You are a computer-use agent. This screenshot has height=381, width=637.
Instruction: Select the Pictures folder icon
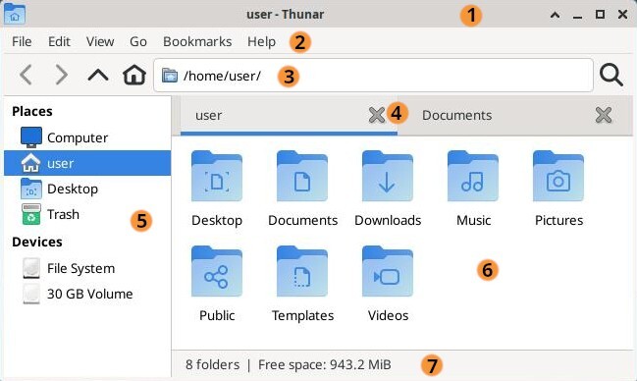click(558, 176)
